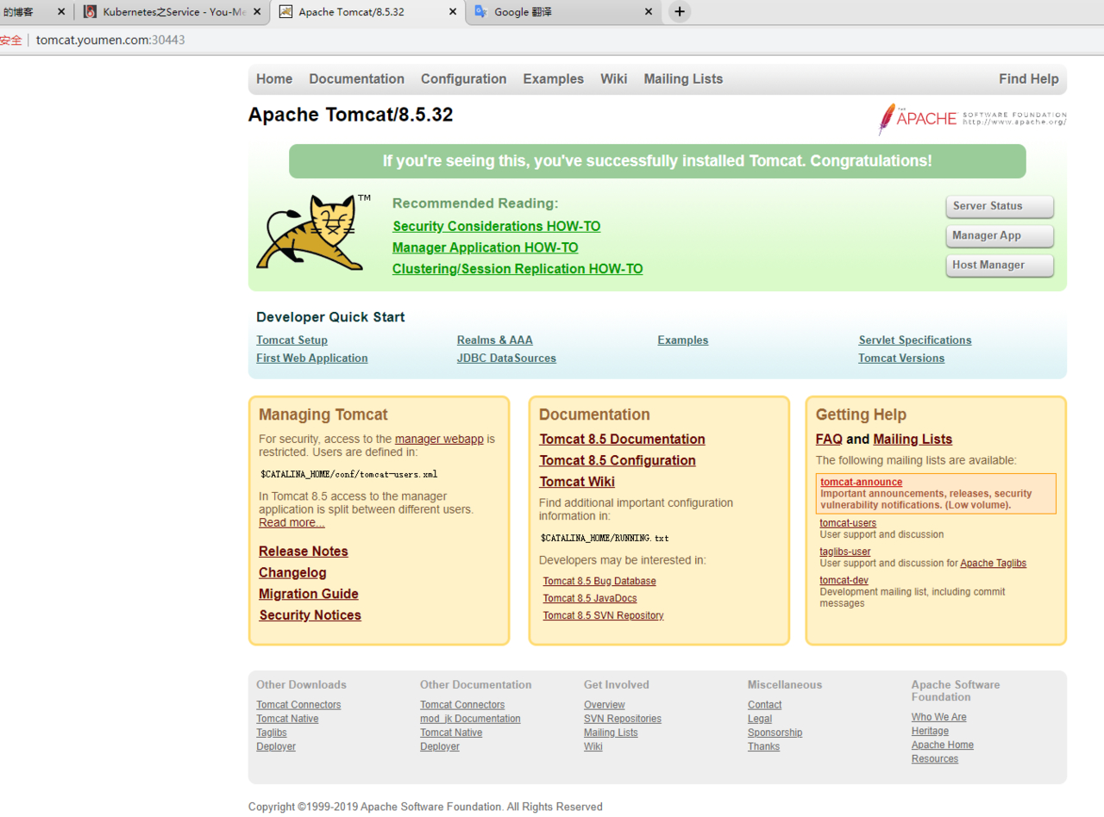Viewport: 1104px width, 817px height.
Task: Open the Realms & AAA link
Action: coord(494,340)
